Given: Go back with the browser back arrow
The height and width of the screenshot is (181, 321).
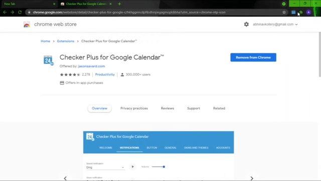Looking at the screenshot, I should (5, 12).
